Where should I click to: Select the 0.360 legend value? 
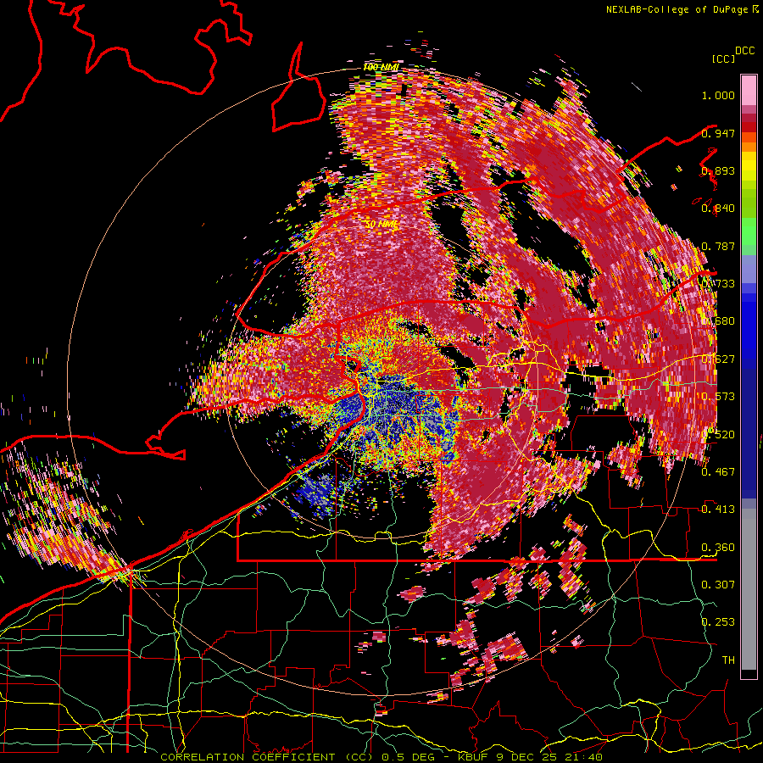click(718, 547)
